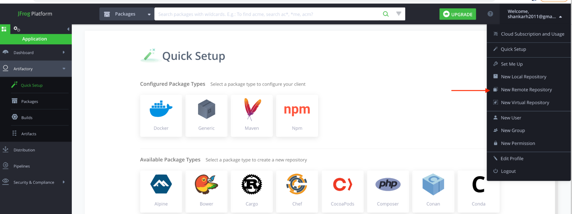This screenshot has width=572, height=214.
Task: Click the search magnifier icon
Action: tap(385, 14)
